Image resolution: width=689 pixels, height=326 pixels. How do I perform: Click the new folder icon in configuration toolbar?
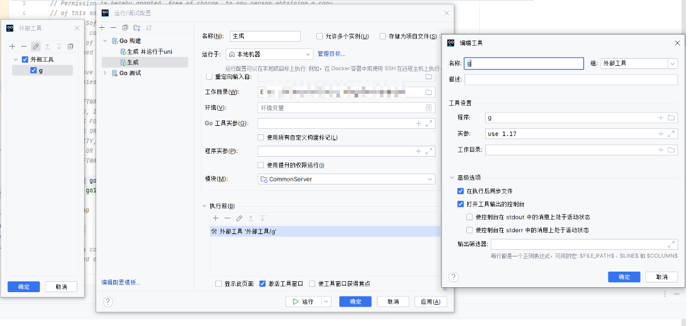click(137, 28)
